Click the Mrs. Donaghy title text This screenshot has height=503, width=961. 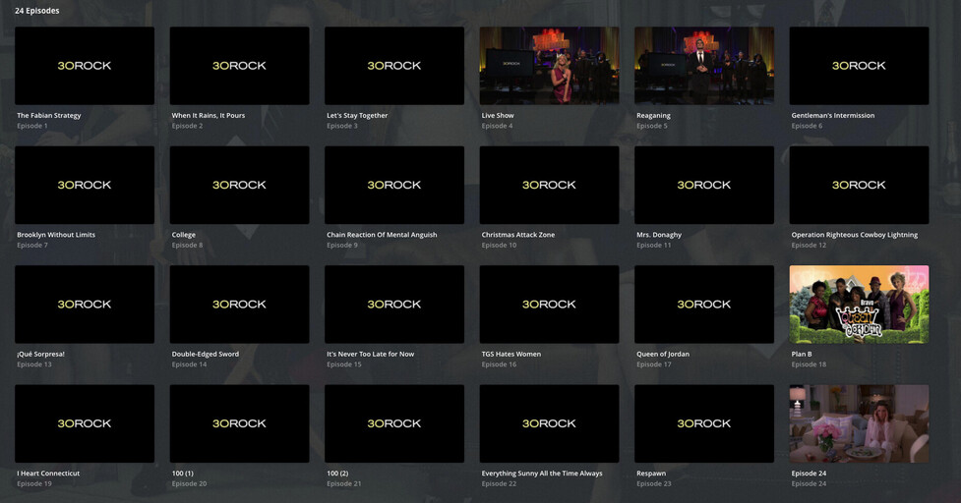pos(659,235)
